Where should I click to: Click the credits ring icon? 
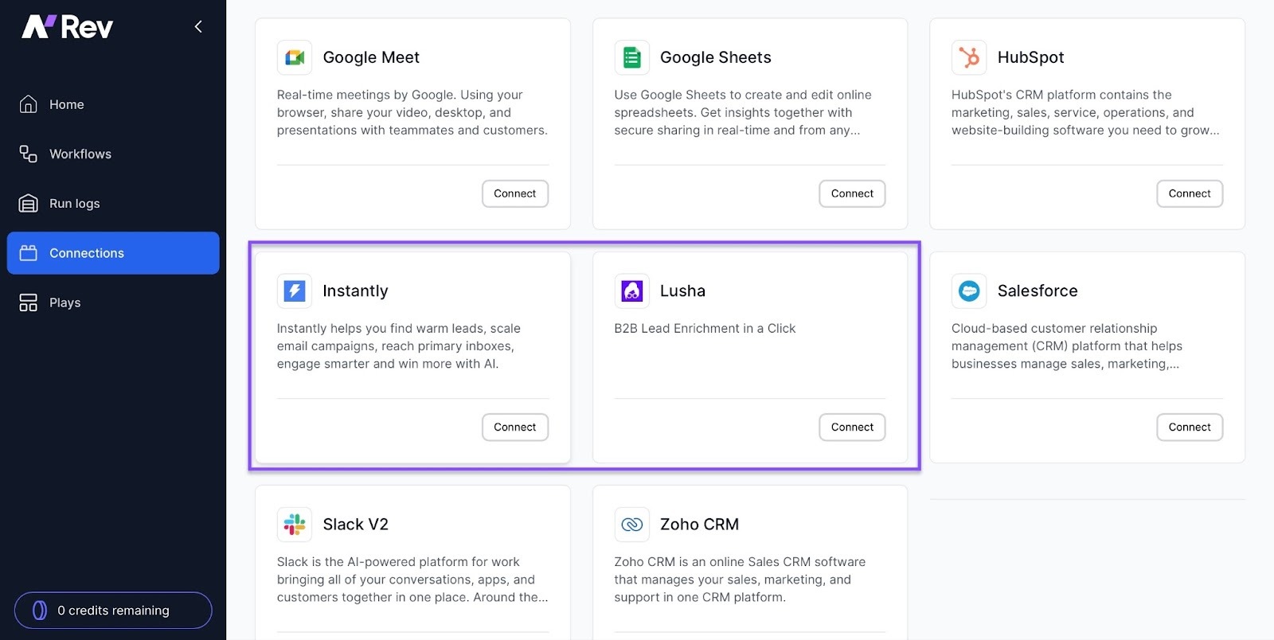(39, 611)
